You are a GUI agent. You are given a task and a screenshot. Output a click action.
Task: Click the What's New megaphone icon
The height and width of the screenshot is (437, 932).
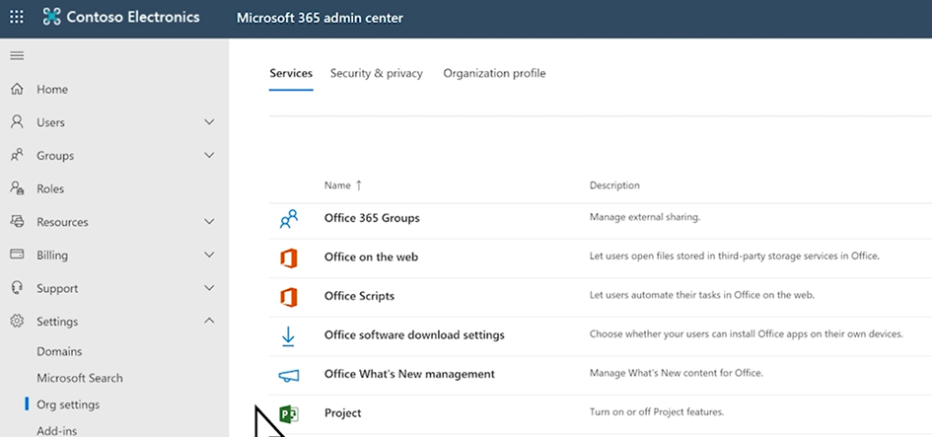[x=288, y=375]
